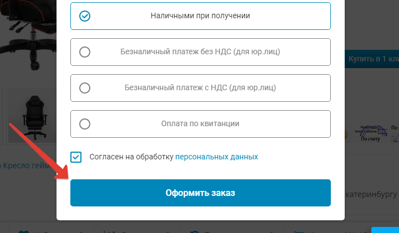Click the heart favorites icon below the dialog
The height and width of the screenshot is (233, 399).
22,231
